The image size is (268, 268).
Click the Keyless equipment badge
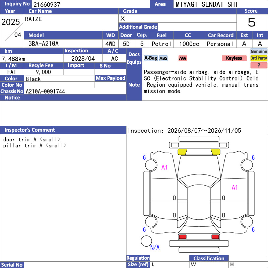(x=234, y=58)
